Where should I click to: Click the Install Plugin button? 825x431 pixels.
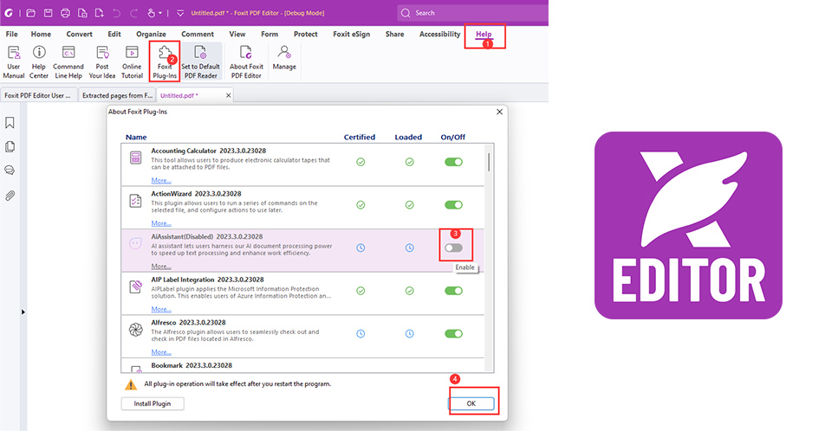coord(153,403)
